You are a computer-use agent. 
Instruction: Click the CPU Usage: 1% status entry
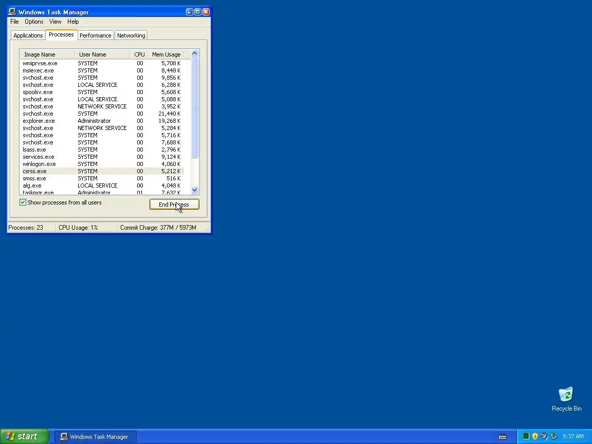coord(78,228)
